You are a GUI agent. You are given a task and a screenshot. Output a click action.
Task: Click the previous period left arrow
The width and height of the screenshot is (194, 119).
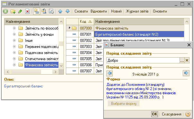point(110,73)
